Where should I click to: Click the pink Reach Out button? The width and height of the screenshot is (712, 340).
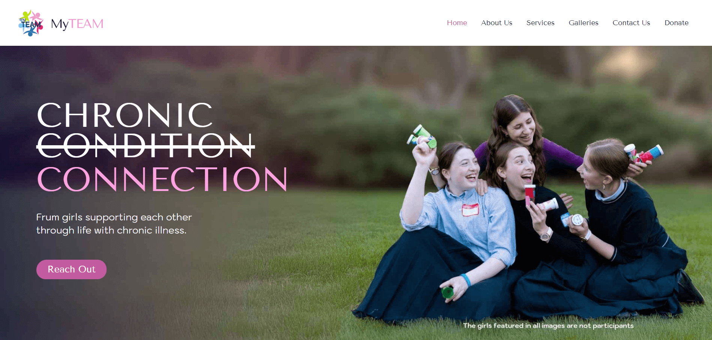[x=71, y=269]
